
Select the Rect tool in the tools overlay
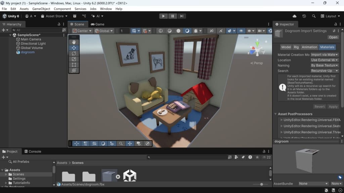coord(74,65)
